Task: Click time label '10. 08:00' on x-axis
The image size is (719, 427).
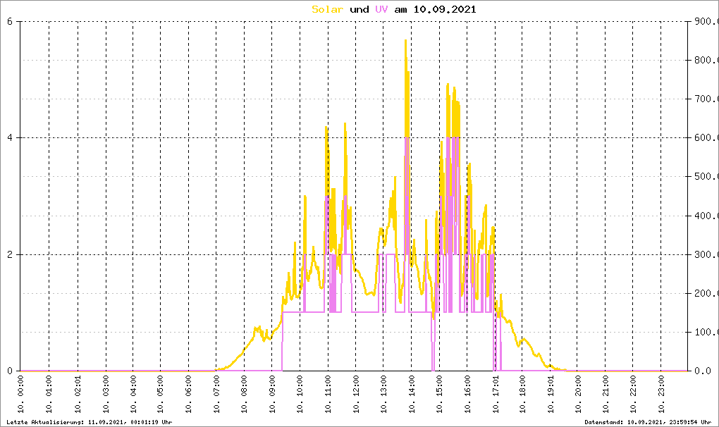Action: 245,394
